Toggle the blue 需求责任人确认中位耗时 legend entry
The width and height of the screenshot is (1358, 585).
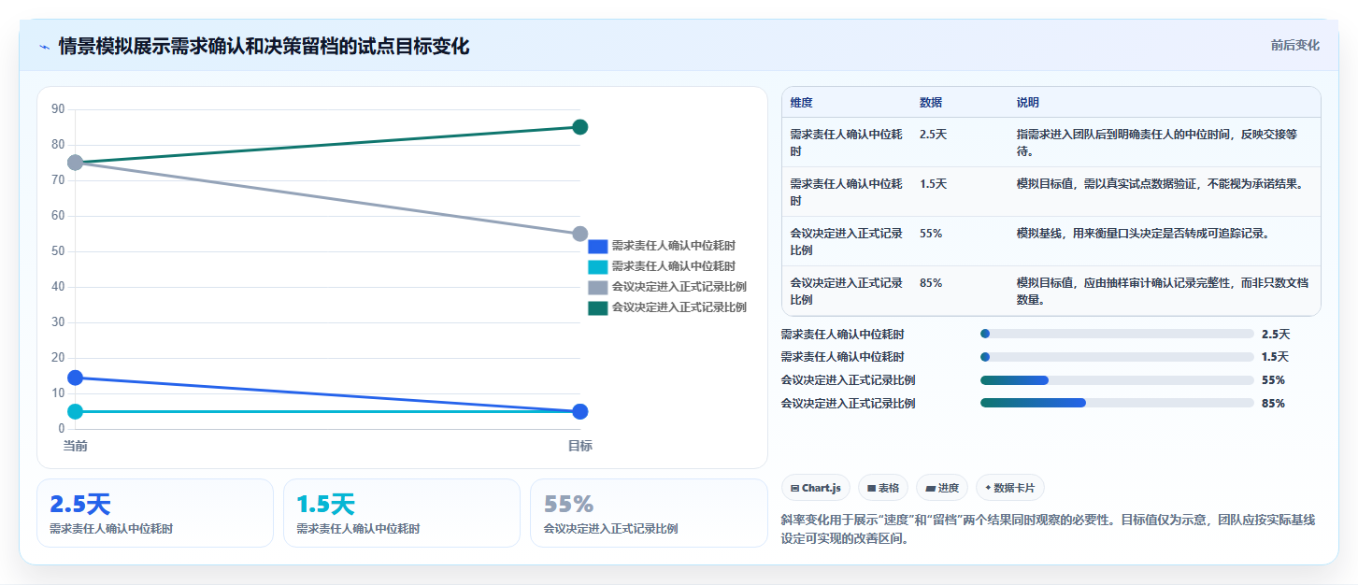coord(662,246)
